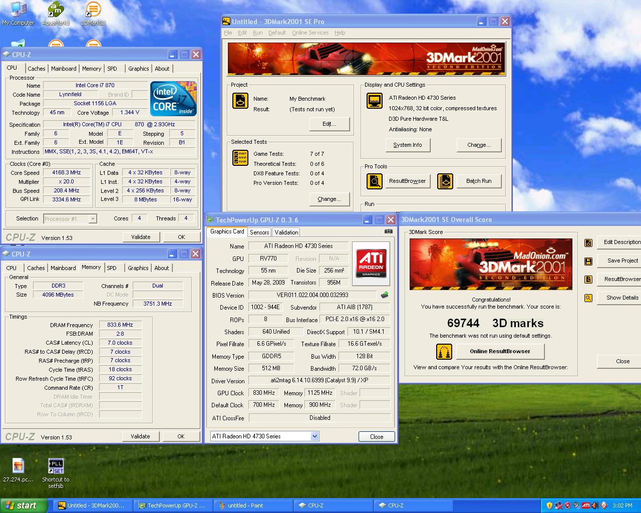Screen dimensions: 641x513
Task: Switch to Sensors tab in GPU-Z
Action: (x=259, y=232)
